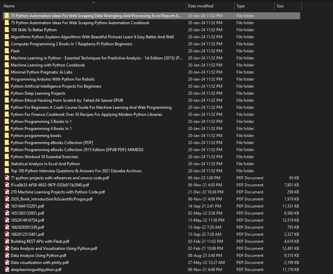The image size is (333, 274).
Task: Click the Flask folder icon
Action: click(x=7, y=51)
